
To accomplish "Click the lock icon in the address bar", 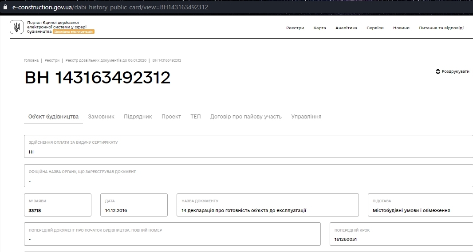I will click(x=5, y=7).
